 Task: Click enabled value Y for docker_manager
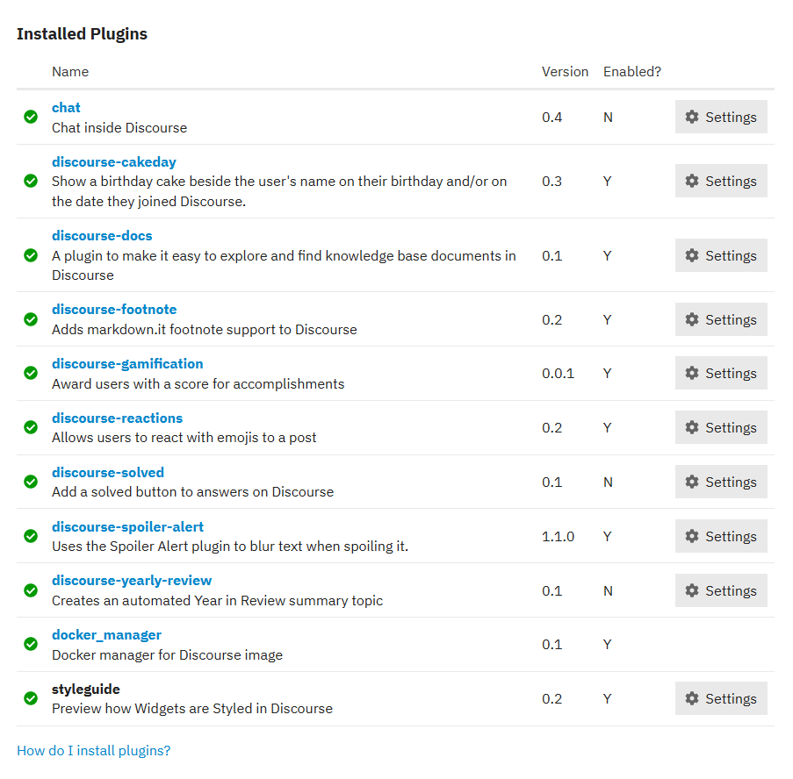tap(608, 645)
